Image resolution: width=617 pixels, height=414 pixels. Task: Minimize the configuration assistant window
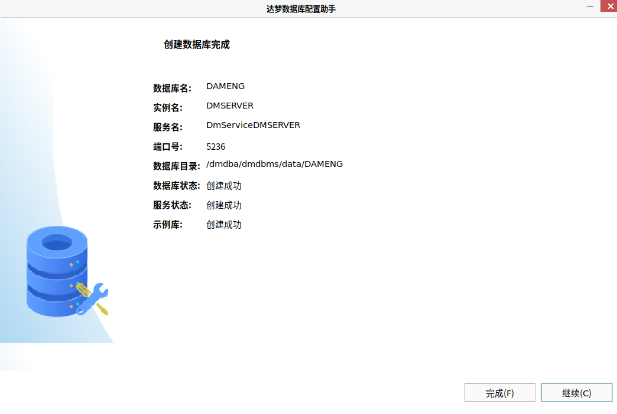pyautogui.click(x=590, y=6)
